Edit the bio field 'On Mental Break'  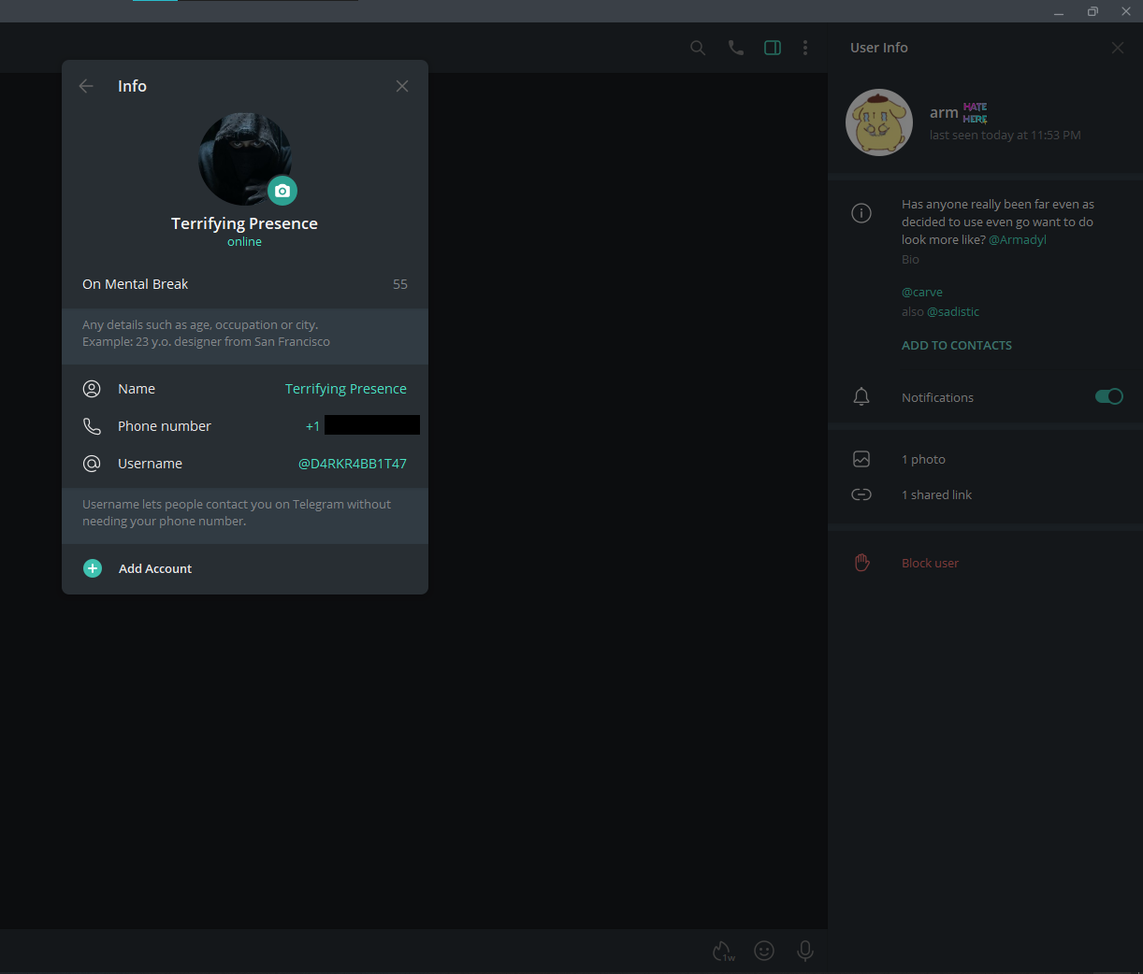coord(245,284)
